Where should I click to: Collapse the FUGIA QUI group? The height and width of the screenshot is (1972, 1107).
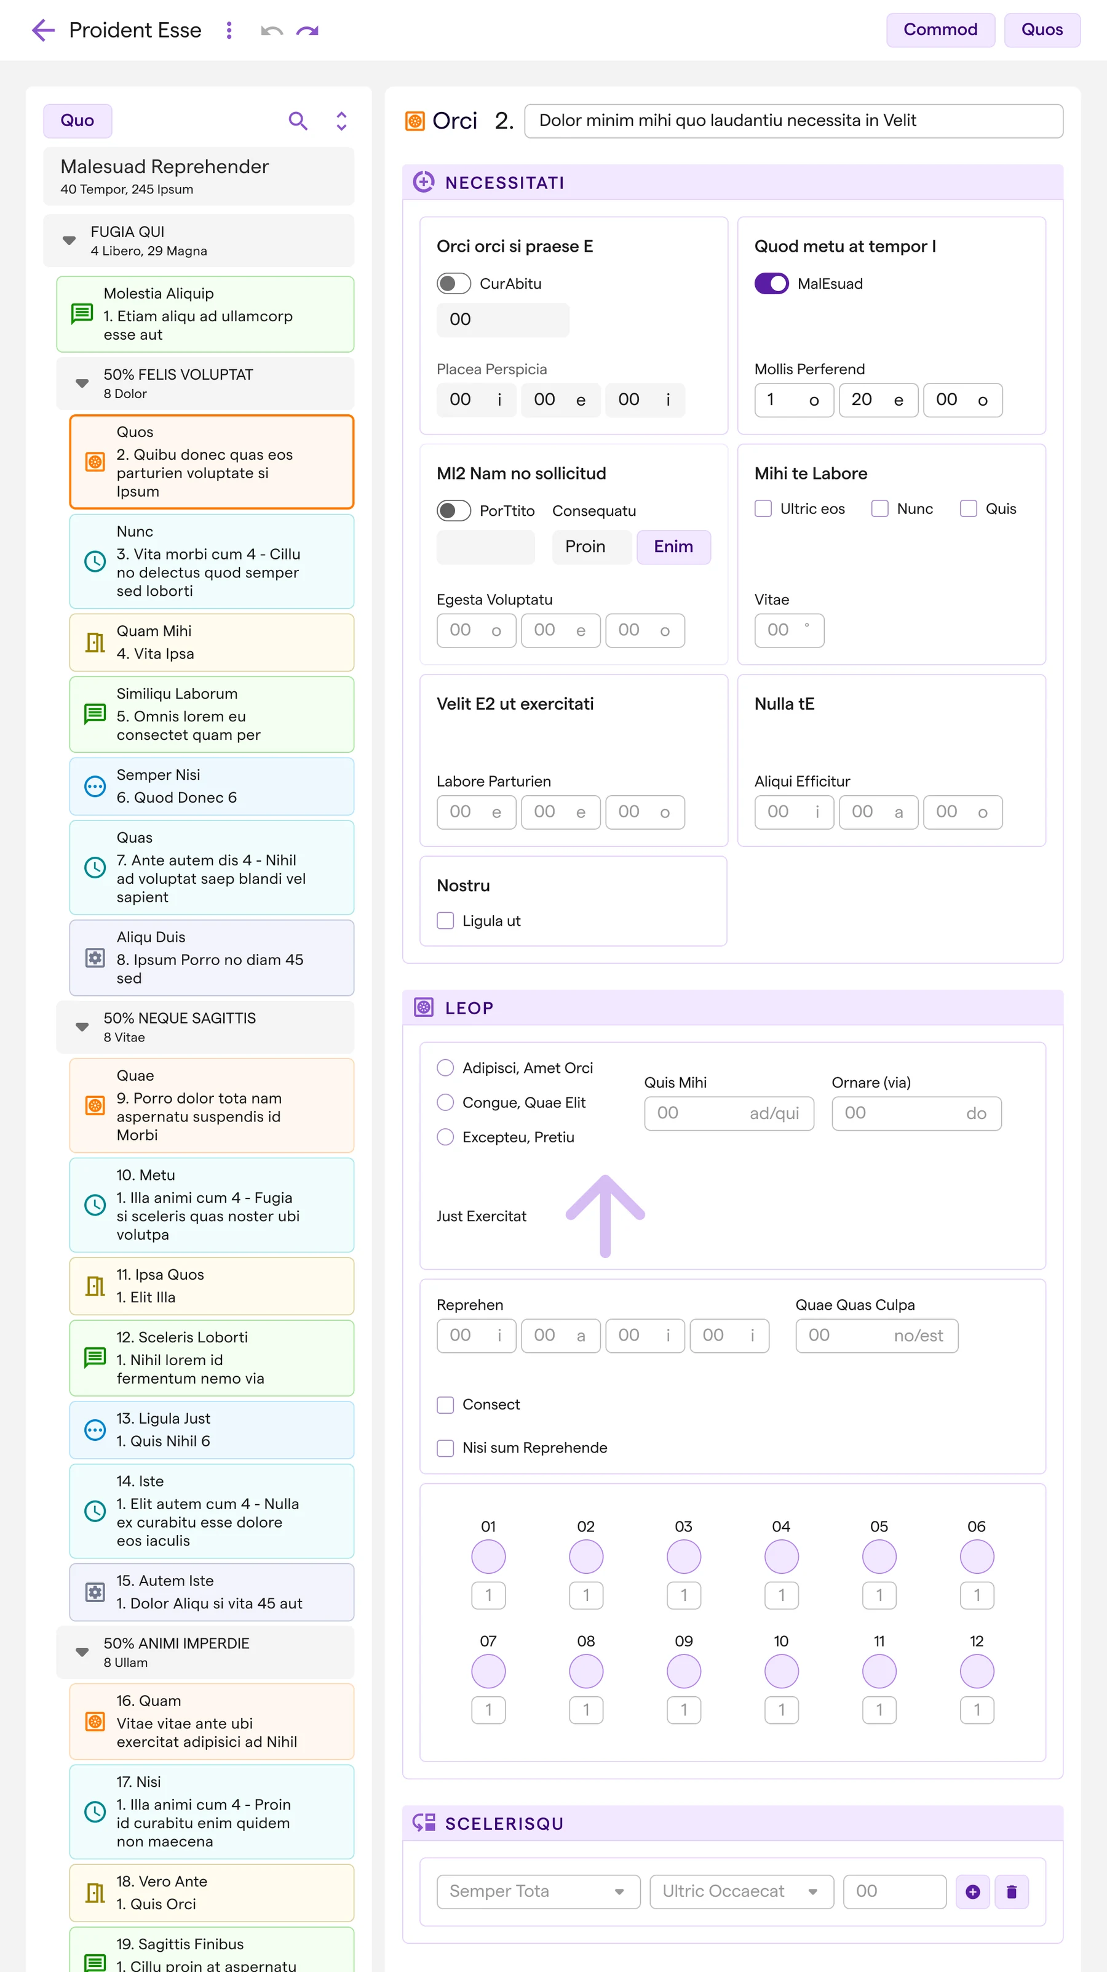[69, 241]
